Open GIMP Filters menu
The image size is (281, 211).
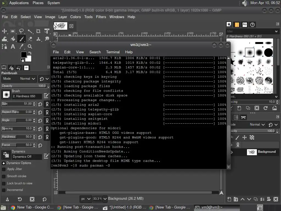pos(101,17)
